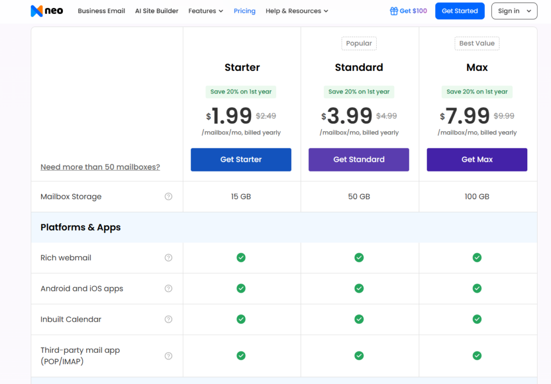Screen dimensions: 551x384
Task: Click the help icon next to Inbuilt Calendar
Action: (x=168, y=319)
